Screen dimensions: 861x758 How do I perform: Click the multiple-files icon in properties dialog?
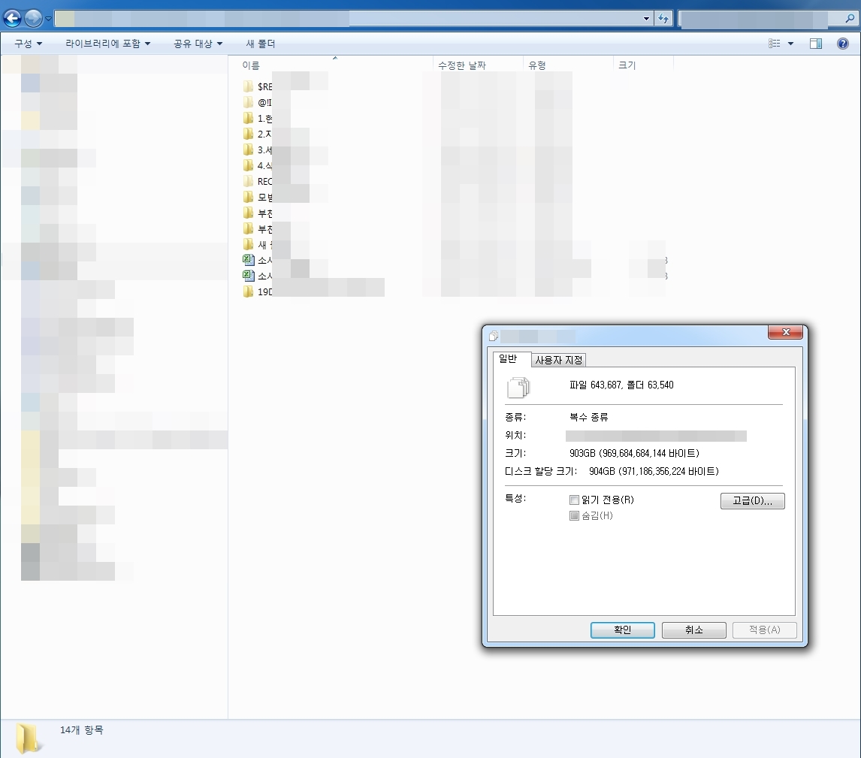tap(518, 387)
